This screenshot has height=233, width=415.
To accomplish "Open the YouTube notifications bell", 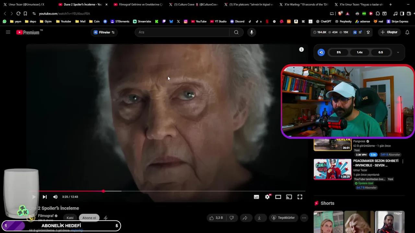I will (407, 32).
